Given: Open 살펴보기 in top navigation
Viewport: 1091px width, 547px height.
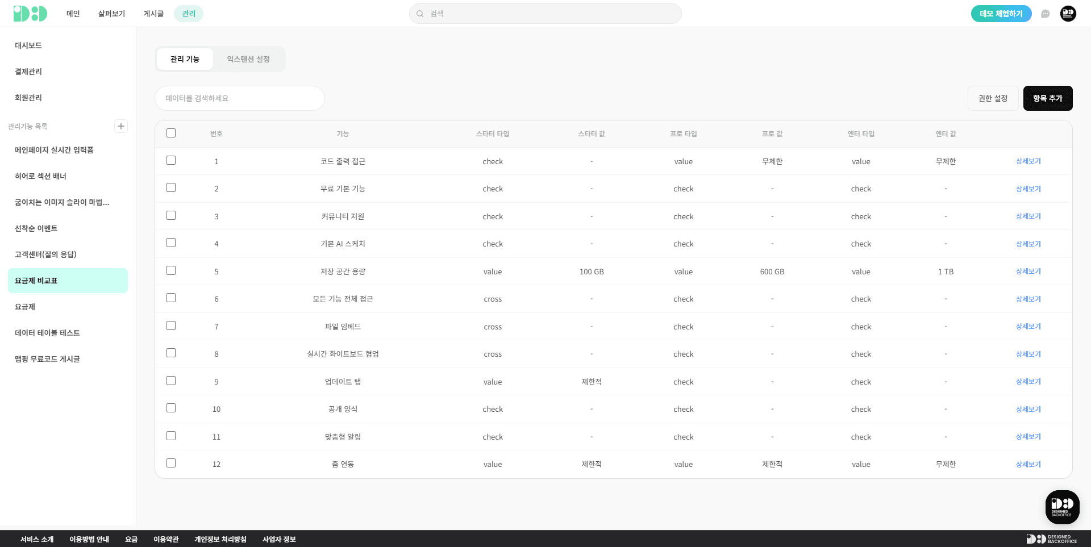Looking at the screenshot, I should point(111,14).
